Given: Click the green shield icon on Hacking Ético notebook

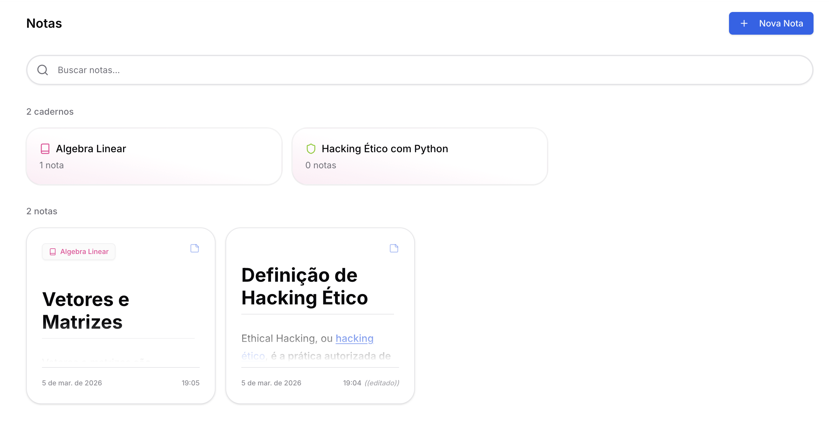Looking at the screenshot, I should (x=311, y=148).
